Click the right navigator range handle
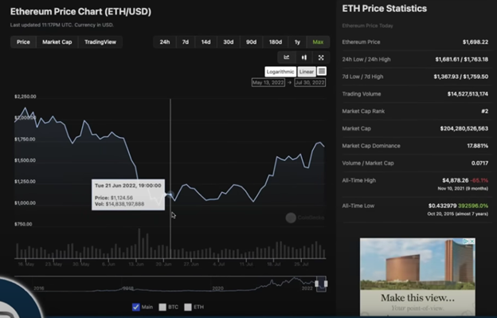Viewport: 497px width, 318px height. click(x=326, y=284)
